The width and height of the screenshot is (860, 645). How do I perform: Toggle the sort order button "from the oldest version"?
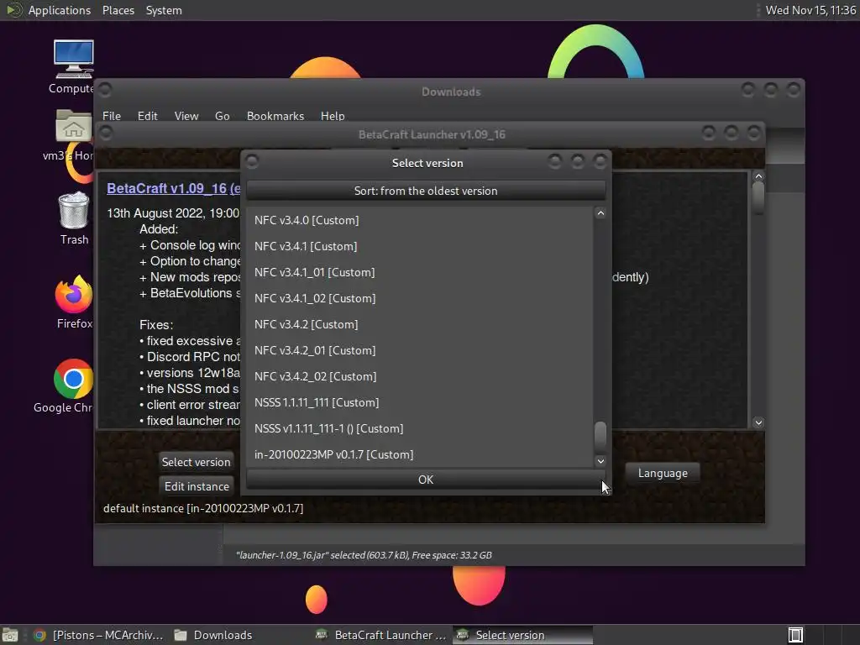(x=426, y=191)
